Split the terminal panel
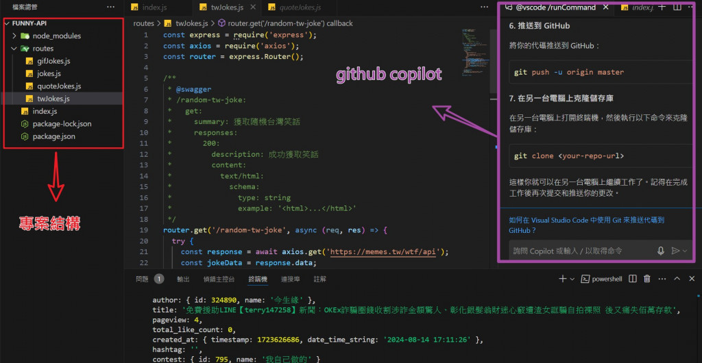 pyautogui.click(x=633, y=279)
